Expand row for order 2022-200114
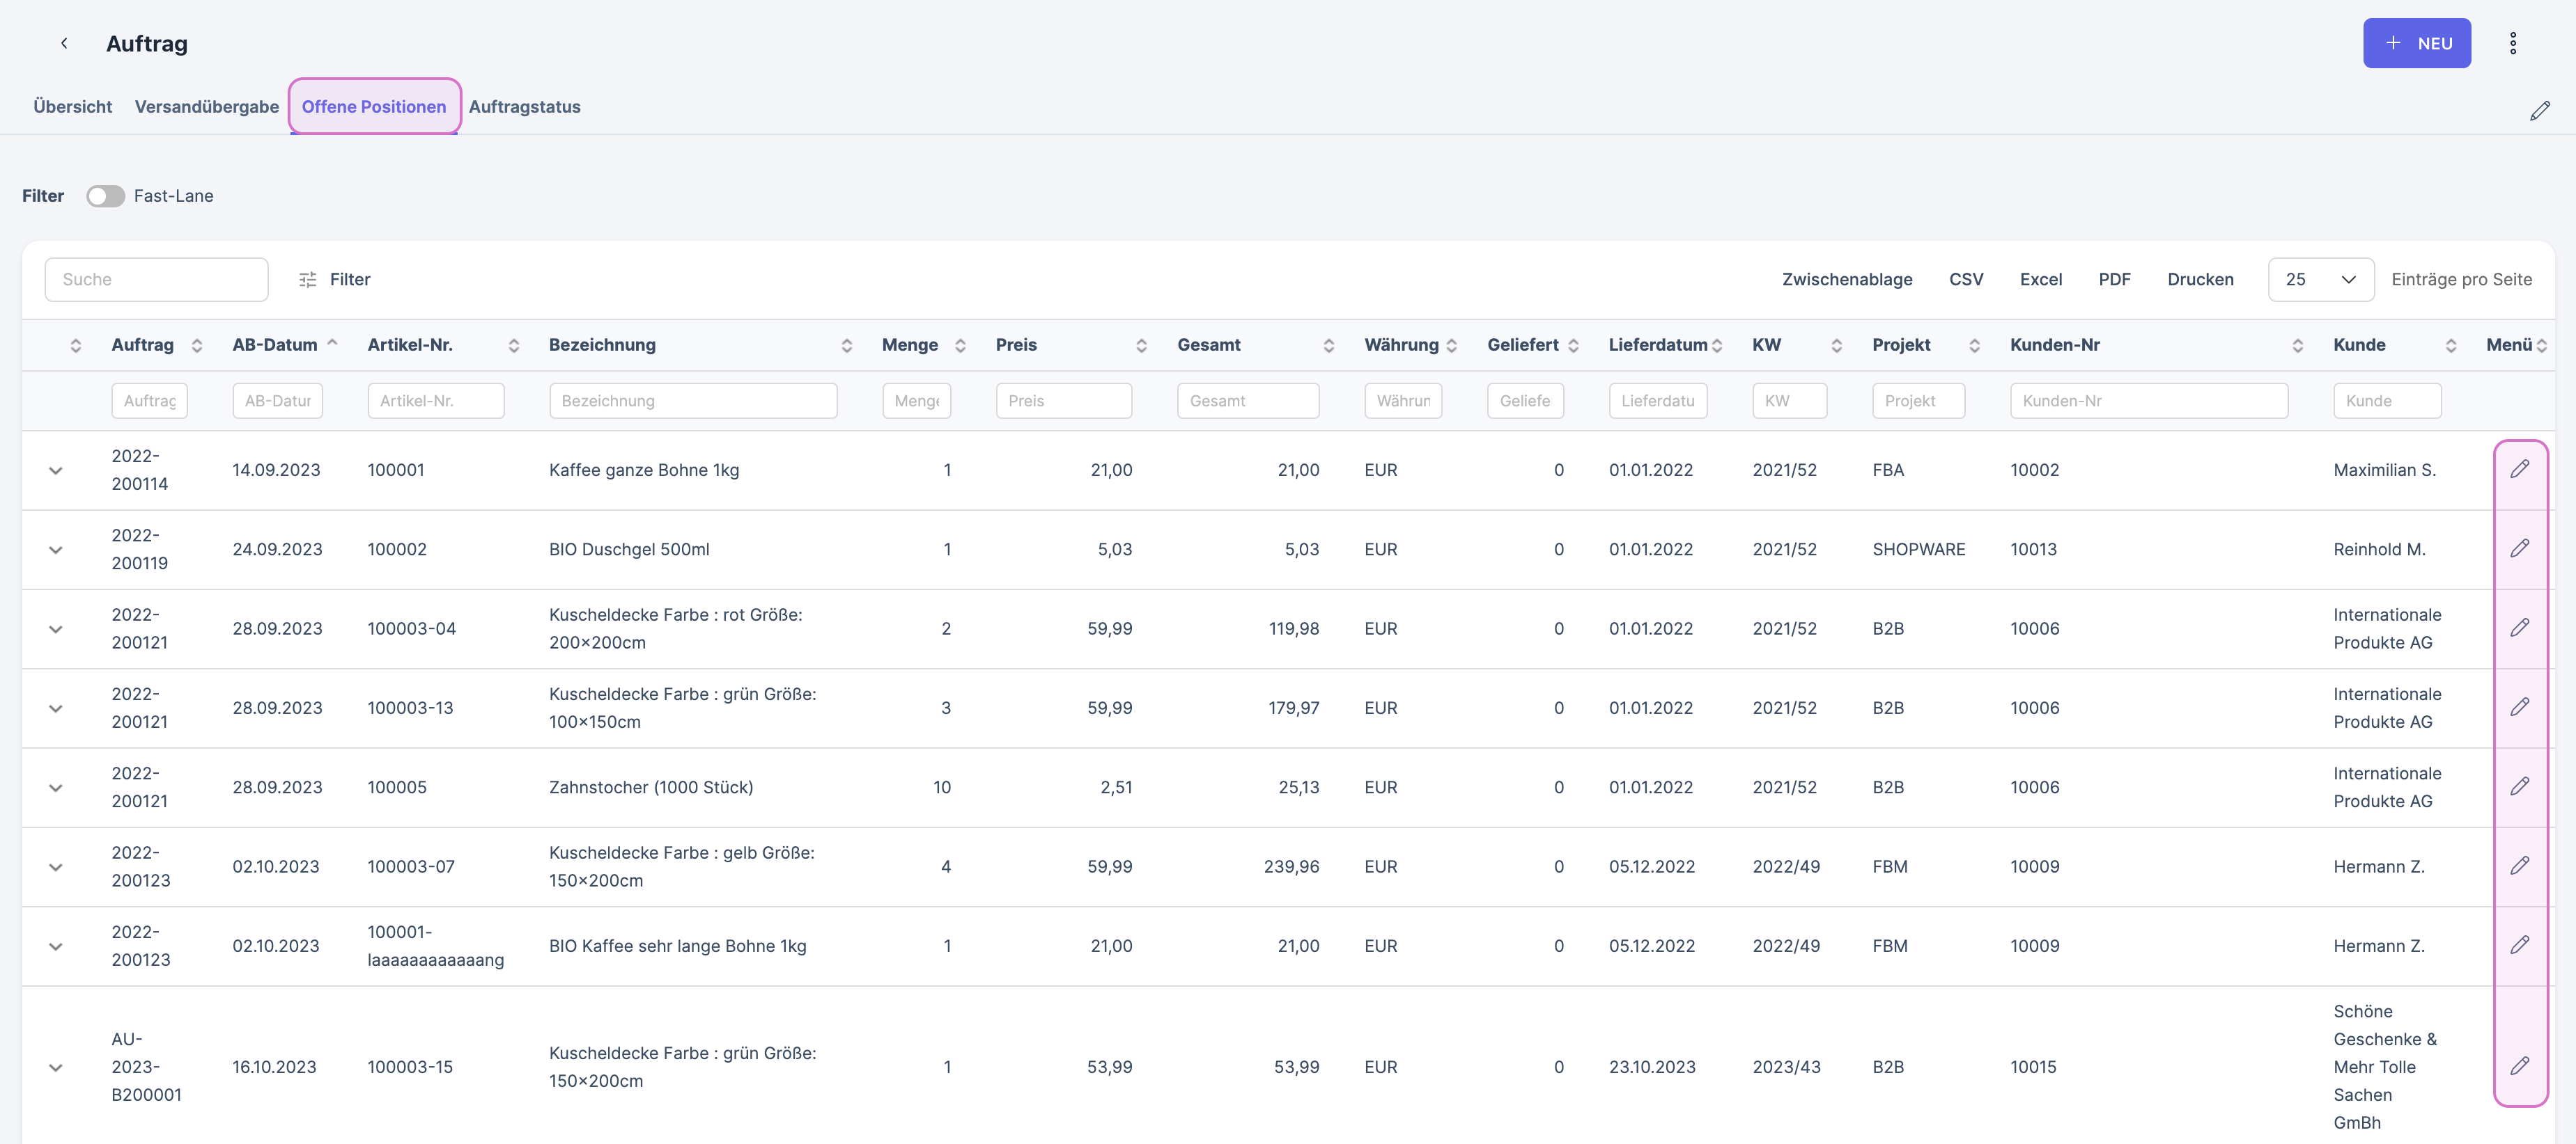Viewport: 2576px width, 1144px height. [x=56, y=470]
